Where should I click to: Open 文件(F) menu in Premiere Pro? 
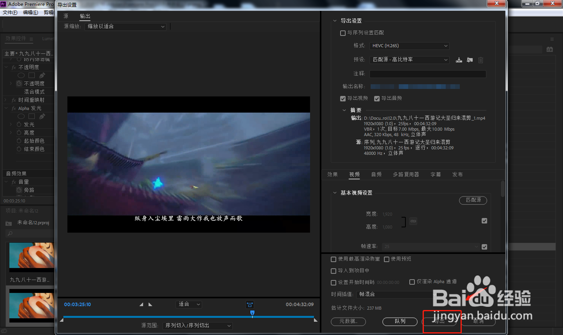10,12
